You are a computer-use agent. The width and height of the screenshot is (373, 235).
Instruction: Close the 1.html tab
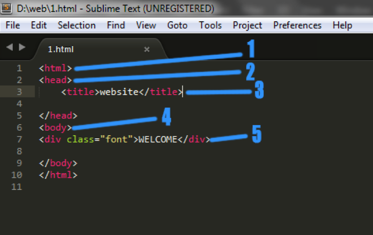pos(147,50)
